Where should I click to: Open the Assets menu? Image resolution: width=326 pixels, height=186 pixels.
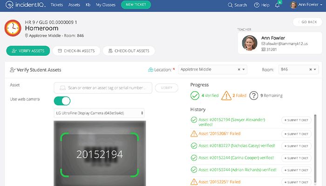tap(74, 5)
